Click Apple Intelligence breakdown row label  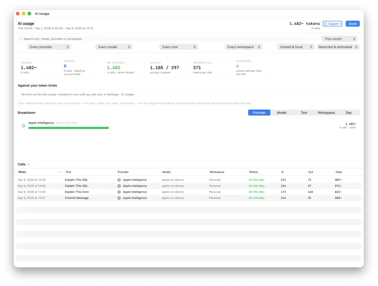pyautogui.click(x=41, y=123)
